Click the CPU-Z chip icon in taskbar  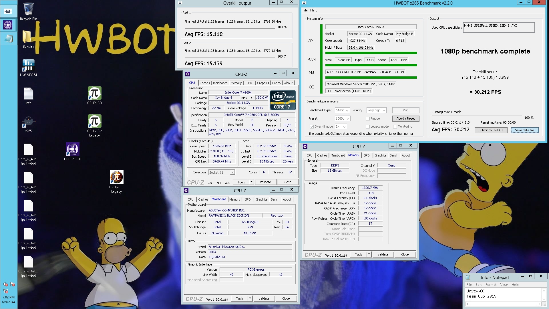pos(8,25)
